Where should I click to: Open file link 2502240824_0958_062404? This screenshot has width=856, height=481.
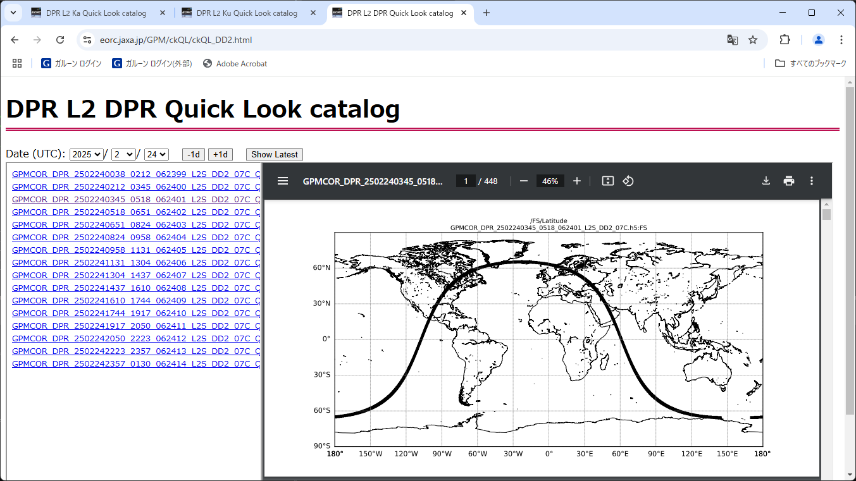[x=136, y=237]
